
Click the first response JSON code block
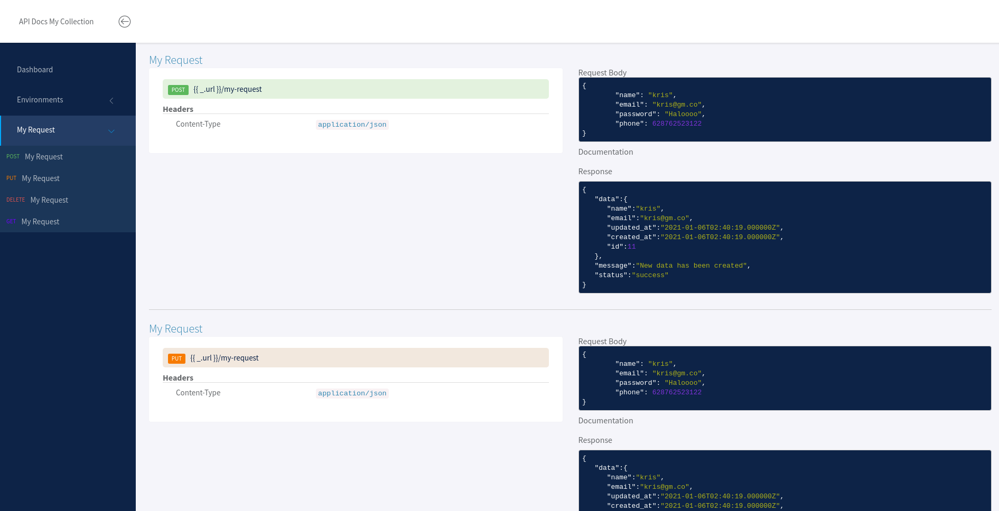(x=785, y=237)
